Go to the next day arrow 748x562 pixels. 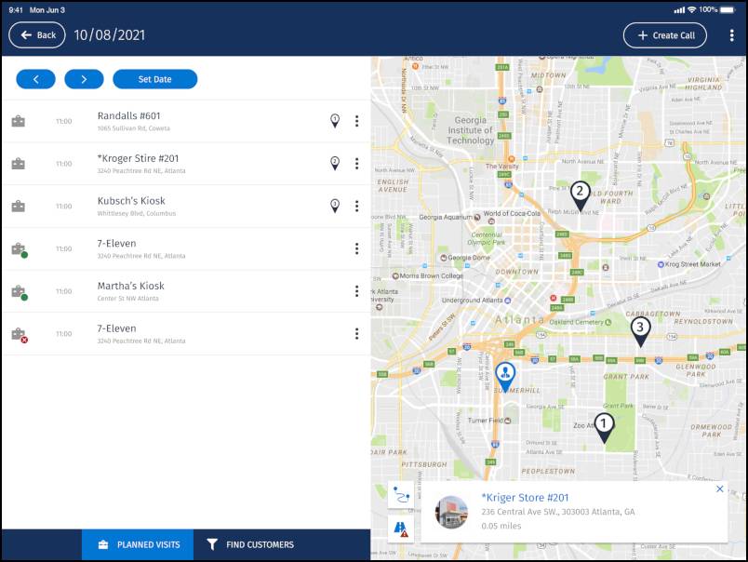(84, 79)
